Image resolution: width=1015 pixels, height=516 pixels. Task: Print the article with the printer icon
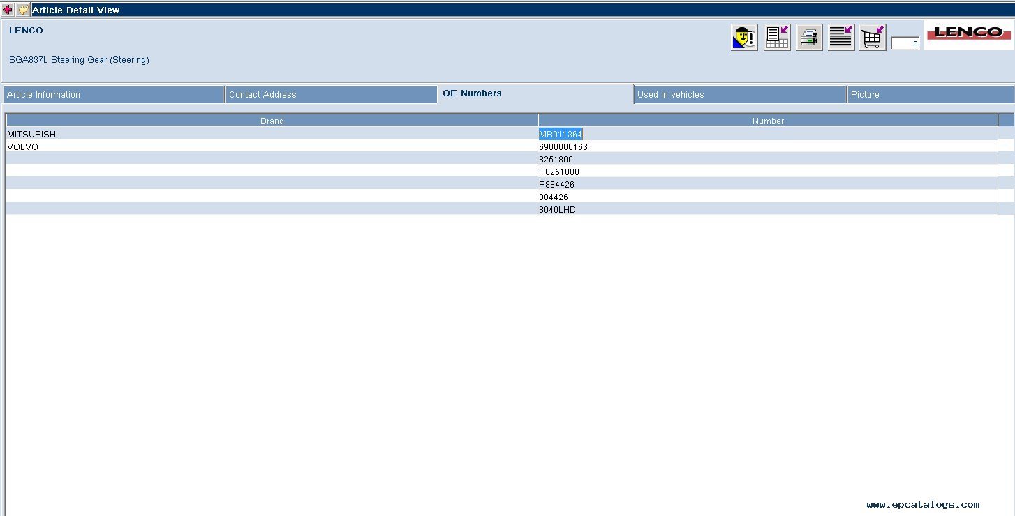pos(809,37)
